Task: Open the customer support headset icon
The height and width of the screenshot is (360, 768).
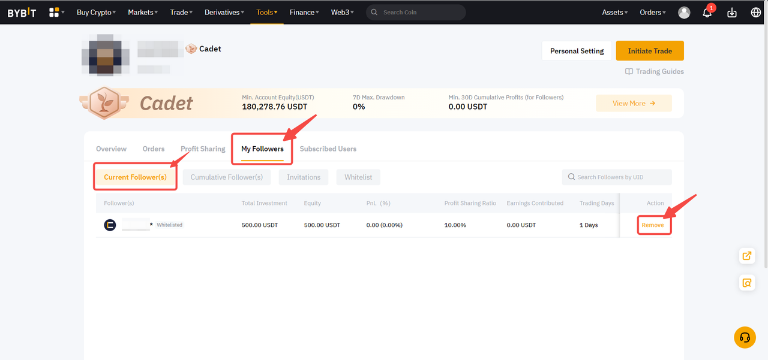Action: [745, 337]
